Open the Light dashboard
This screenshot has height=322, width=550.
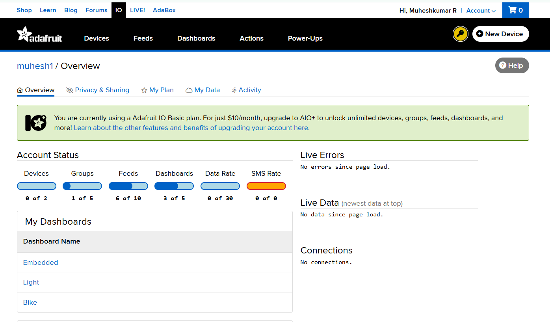pos(31,282)
